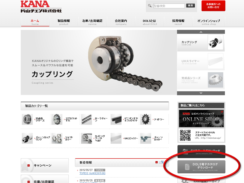Focus the model number search field

click(x=169, y=6)
